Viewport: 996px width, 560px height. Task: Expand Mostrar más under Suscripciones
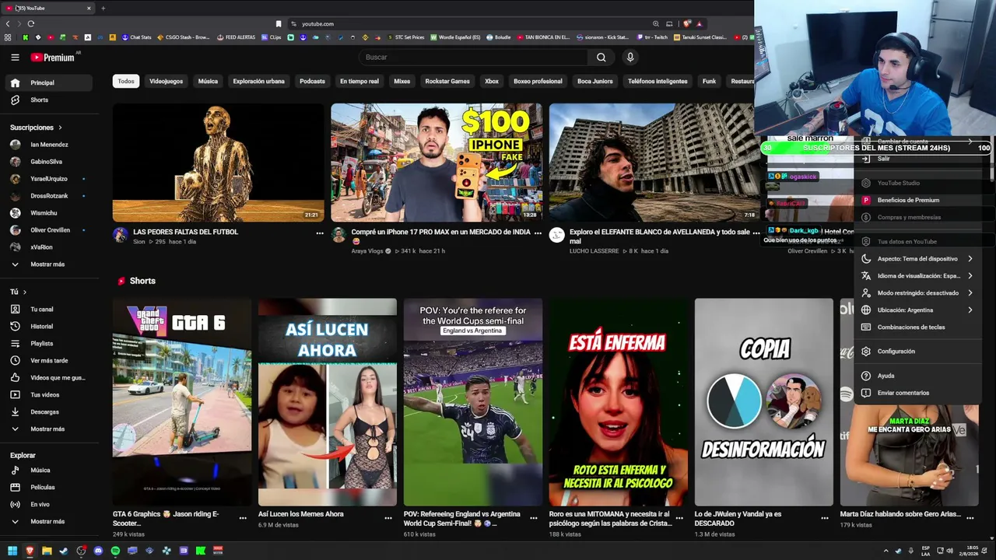coord(47,264)
